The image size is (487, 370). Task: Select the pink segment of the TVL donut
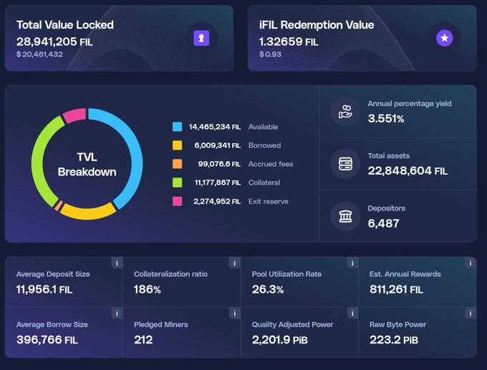75,115
